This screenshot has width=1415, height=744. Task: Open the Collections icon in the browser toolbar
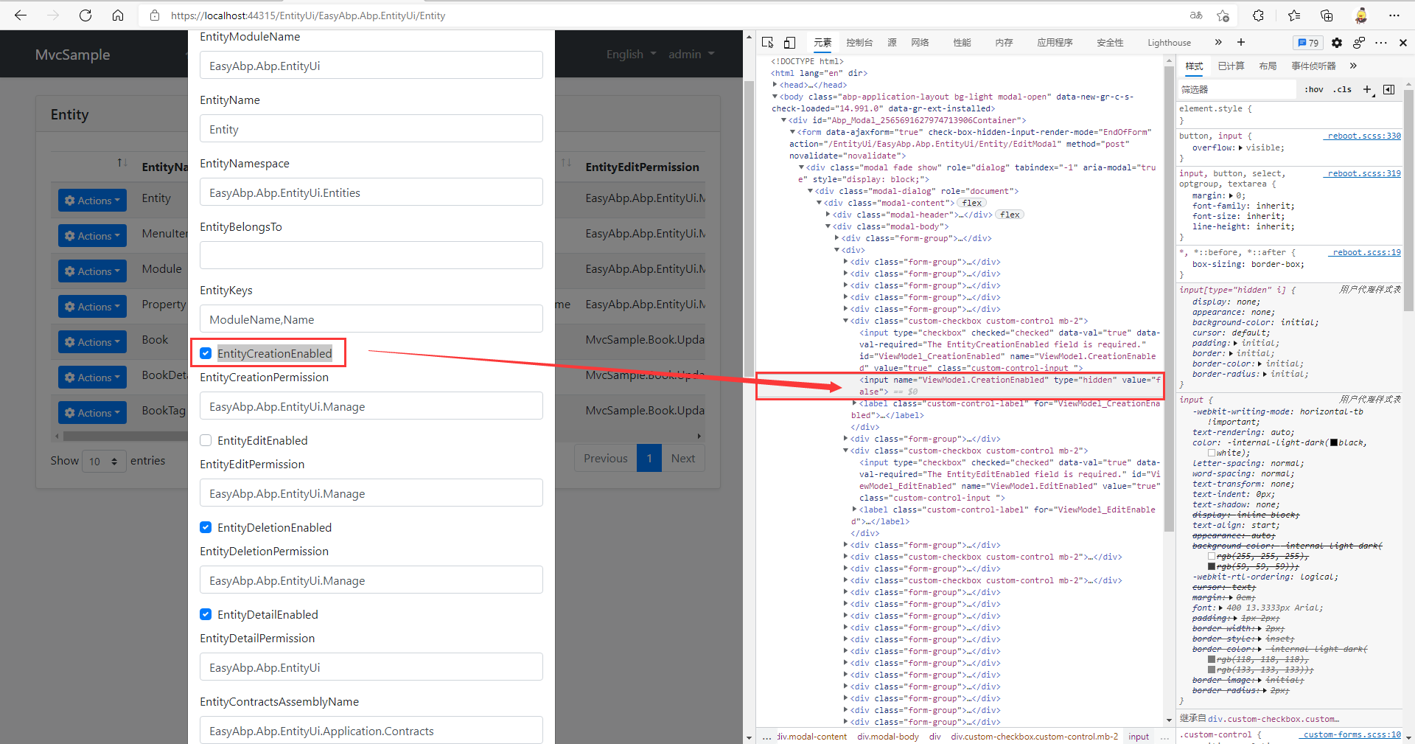click(x=1327, y=15)
